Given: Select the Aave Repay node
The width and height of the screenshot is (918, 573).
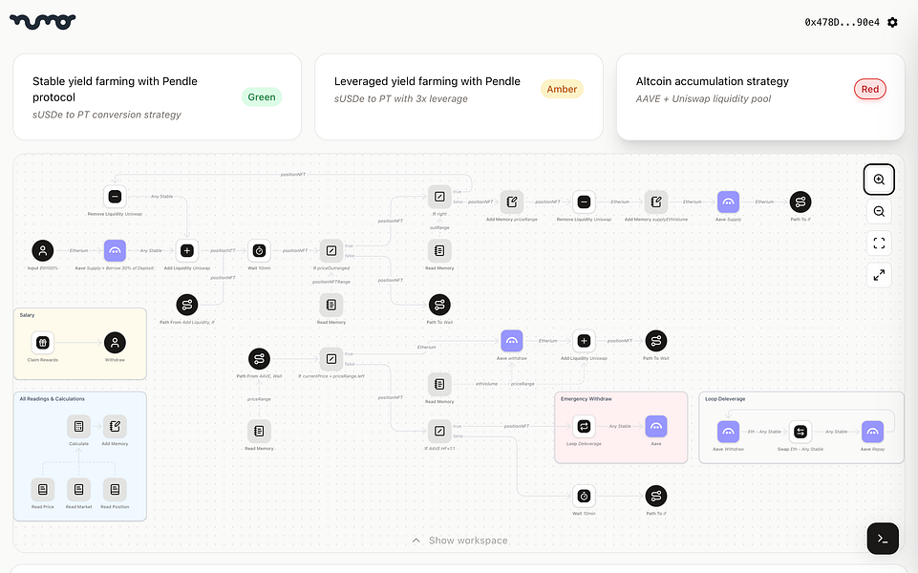Looking at the screenshot, I should tap(872, 432).
